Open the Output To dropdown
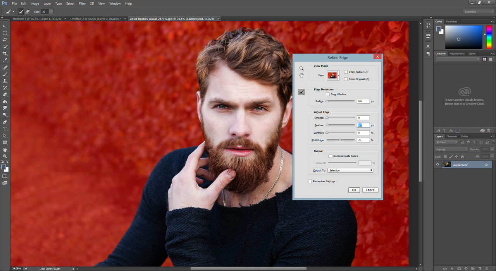The height and width of the screenshot is (271, 496). coord(350,170)
